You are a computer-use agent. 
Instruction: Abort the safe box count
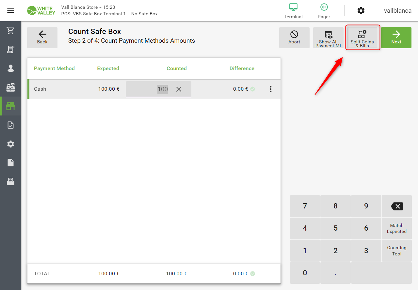[294, 38]
